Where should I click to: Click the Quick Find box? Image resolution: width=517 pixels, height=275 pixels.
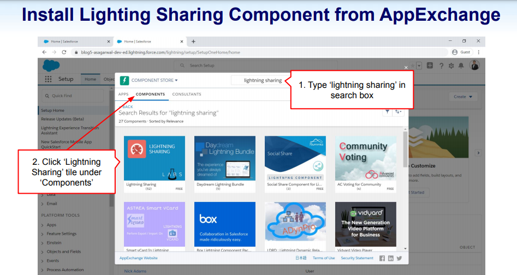point(73,96)
